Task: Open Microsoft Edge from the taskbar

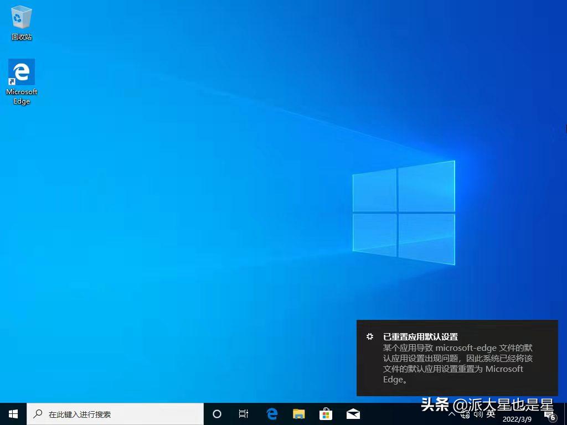Action: pos(271,414)
